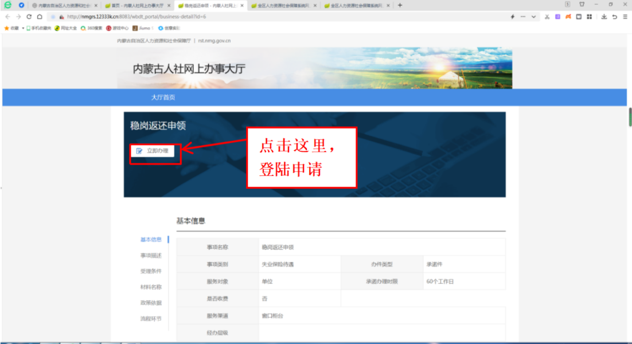Open the orange game center icon in toolbar

coord(568,17)
